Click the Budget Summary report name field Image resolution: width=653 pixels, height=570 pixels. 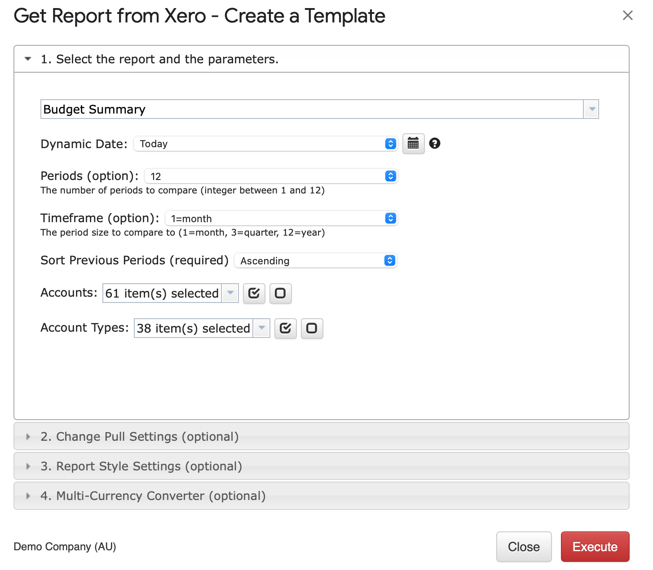point(312,109)
